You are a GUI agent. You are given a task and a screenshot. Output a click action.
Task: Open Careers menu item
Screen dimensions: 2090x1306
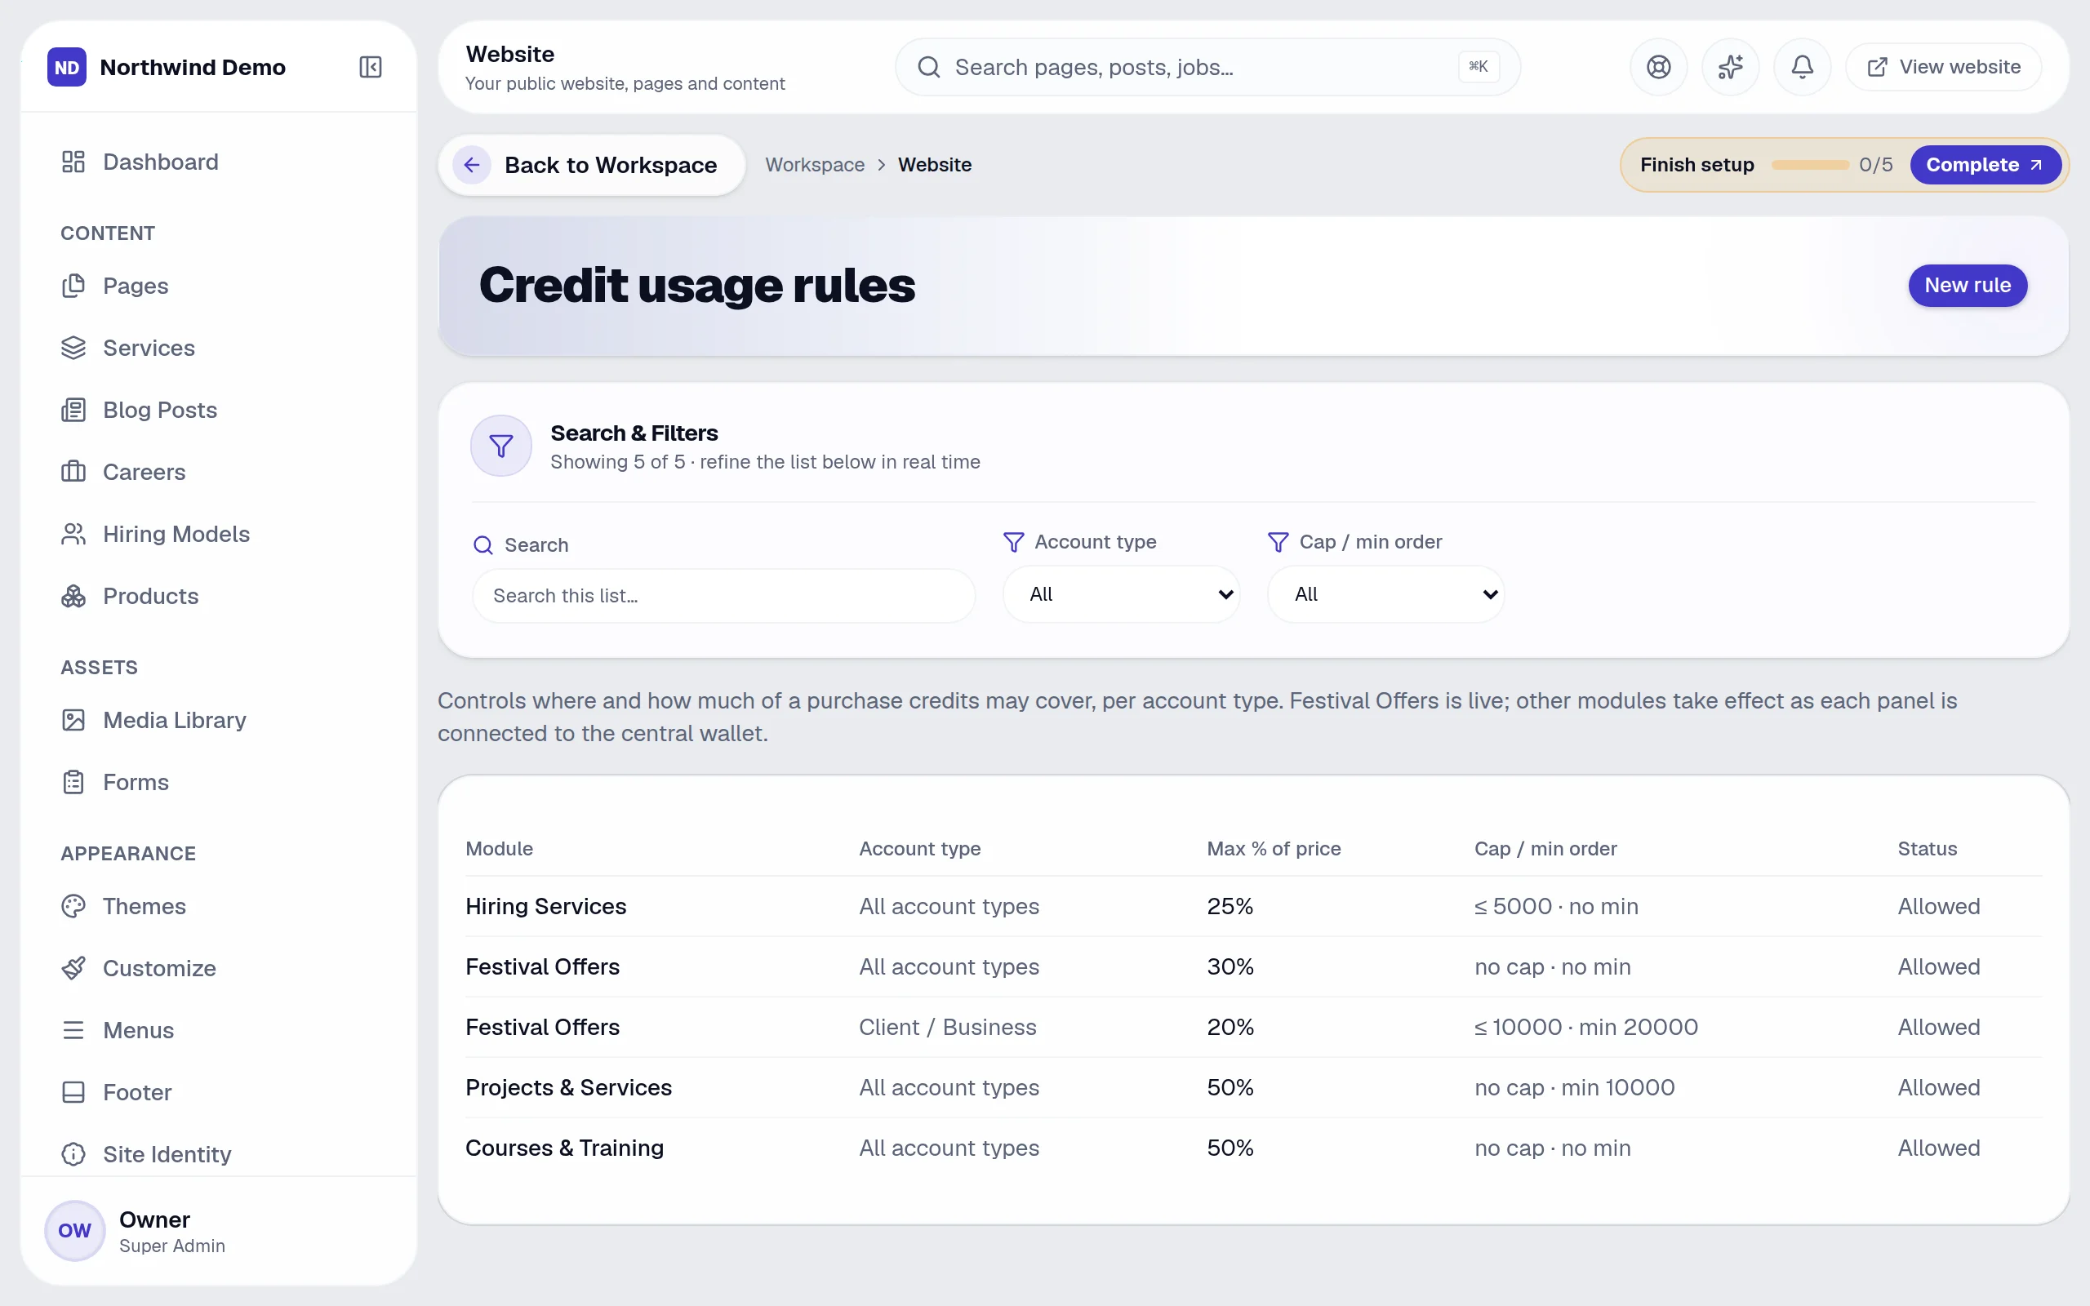pyautogui.click(x=219, y=472)
